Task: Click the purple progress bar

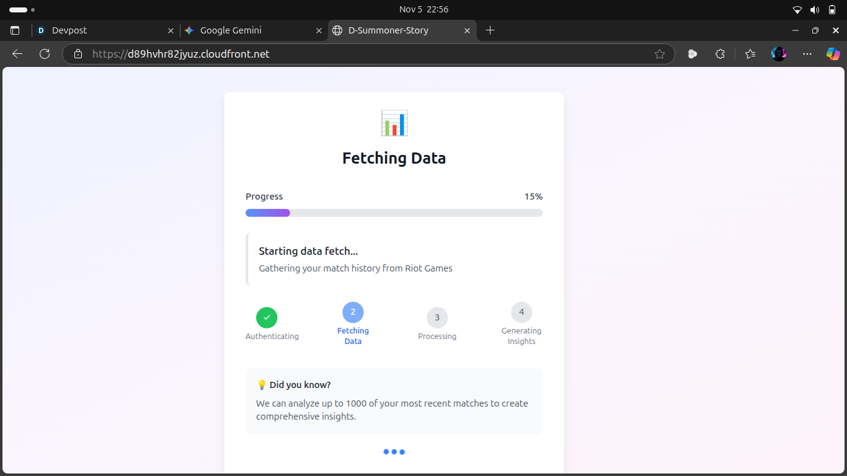Action: pos(268,213)
